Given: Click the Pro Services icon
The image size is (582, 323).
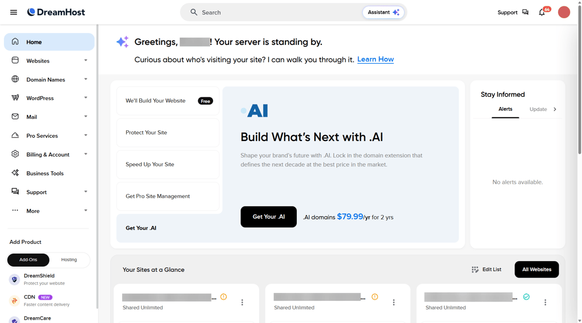Looking at the screenshot, I should click(15, 135).
